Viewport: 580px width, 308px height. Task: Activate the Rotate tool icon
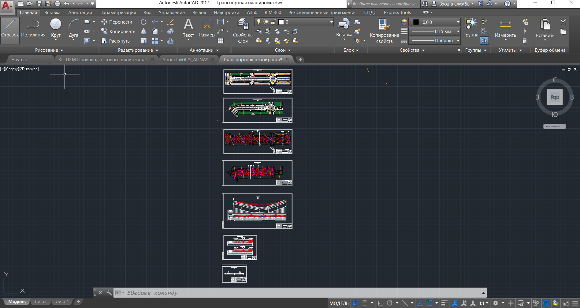pos(143,22)
